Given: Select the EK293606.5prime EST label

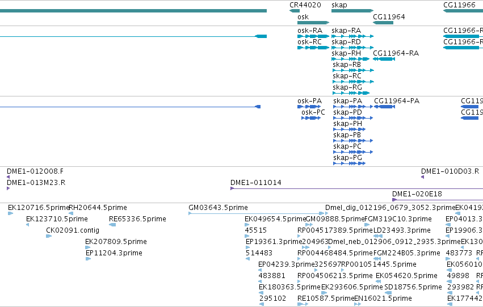Looking at the screenshot, I should (x=352, y=287).
